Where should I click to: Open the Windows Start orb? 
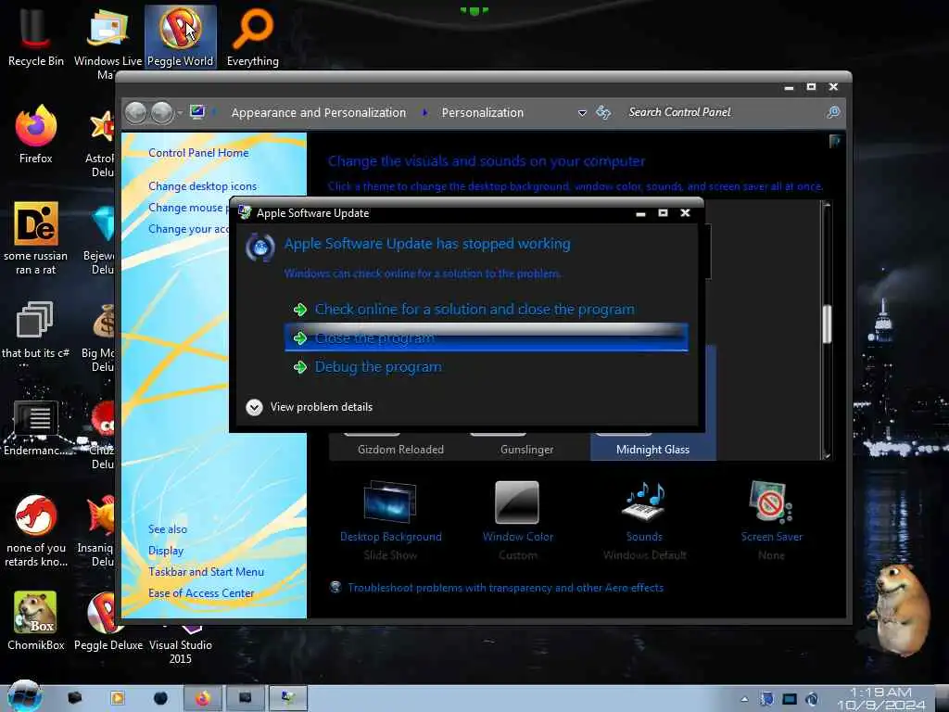click(x=24, y=696)
